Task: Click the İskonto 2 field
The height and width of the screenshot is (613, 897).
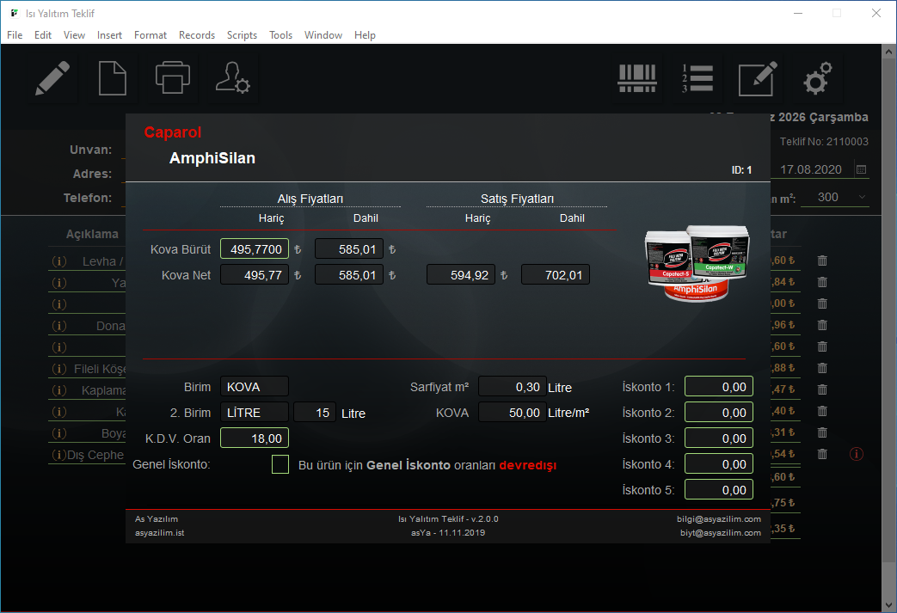Action: click(718, 413)
